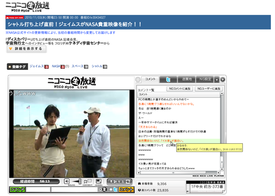Select the comment 'おいアリーナだけでわかるな'

(155, 136)
